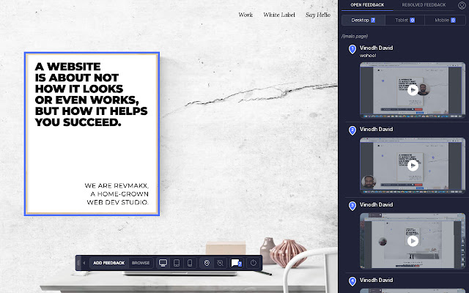Image resolution: width=469 pixels, height=293 pixels.
Task: Play the third feedback video
Action: pos(413,241)
